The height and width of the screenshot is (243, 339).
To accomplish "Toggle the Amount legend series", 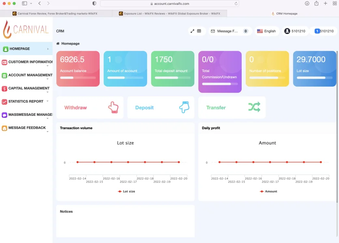I will (268, 192).
